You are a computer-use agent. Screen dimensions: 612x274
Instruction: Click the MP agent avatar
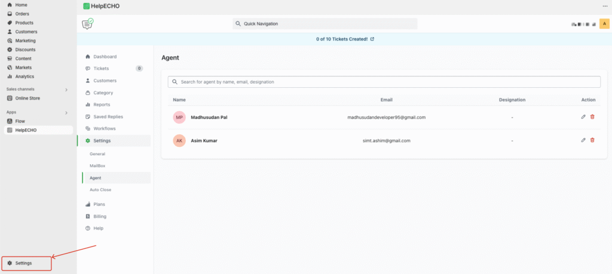pyautogui.click(x=179, y=117)
